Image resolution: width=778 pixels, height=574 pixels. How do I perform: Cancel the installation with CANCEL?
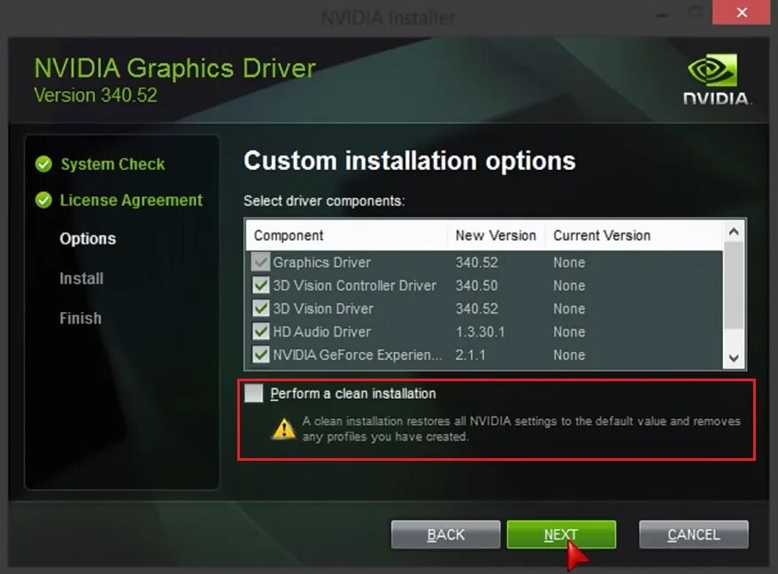pos(694,534)
